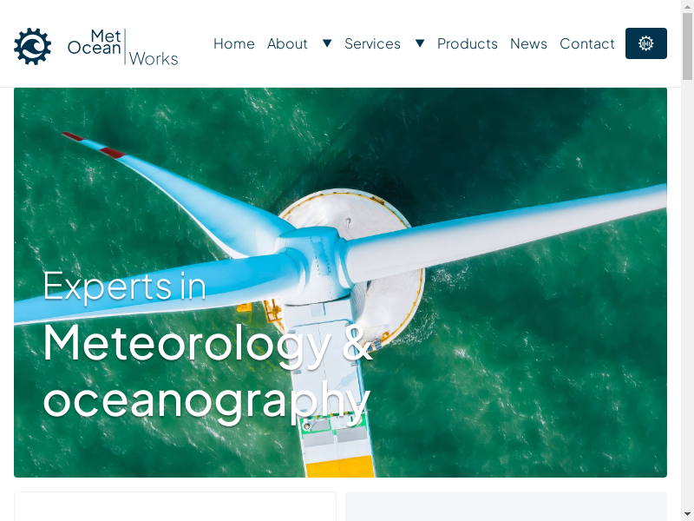The height and width of the screenshot is (521, 694).
Task: Click the MetOcean Works wordmark
Action: [122, 47]
